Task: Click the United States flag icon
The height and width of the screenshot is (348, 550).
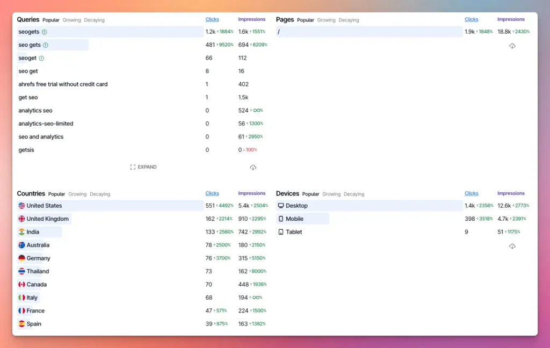Action: (x=21, y=206)
